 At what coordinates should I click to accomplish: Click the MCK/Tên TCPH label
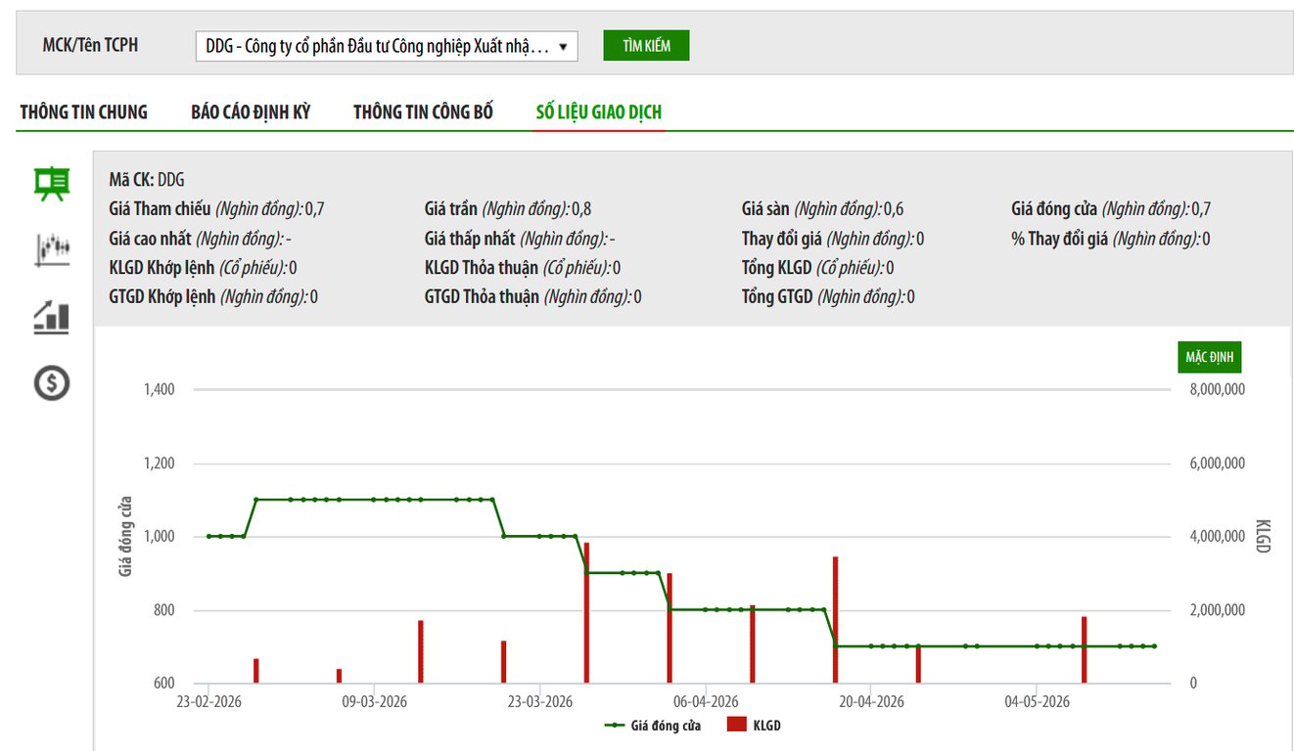[90, 45]
